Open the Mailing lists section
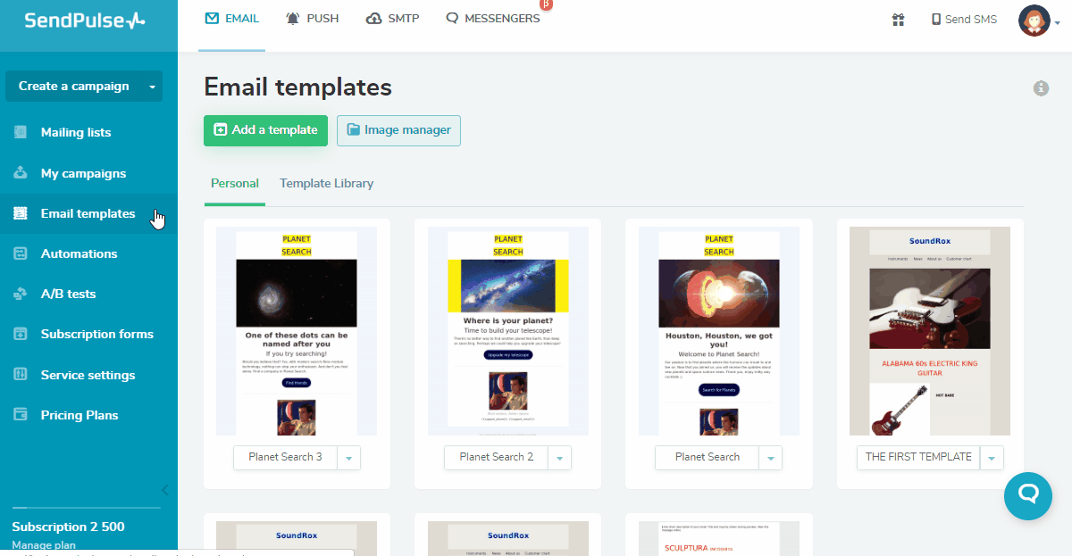This screenshot has height=556, width=1072. point(77,132)
